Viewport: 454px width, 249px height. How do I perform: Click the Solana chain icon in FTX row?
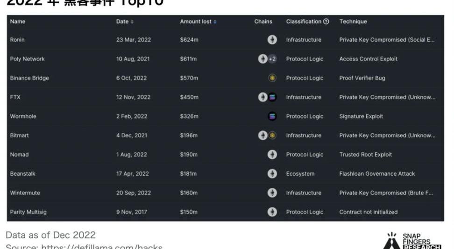click(272, 97)
